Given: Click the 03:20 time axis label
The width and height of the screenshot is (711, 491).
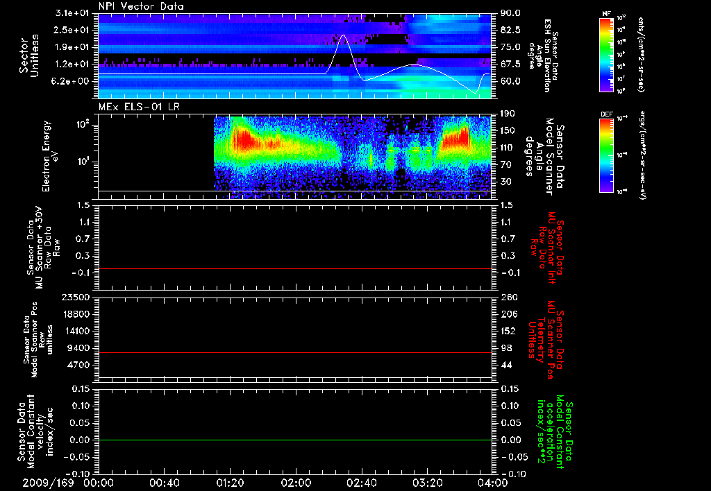Looking at the screenshot, I should point(428,483).
